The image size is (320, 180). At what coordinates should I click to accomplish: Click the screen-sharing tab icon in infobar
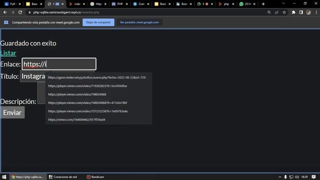pyautogui.click(x=6, y=22)
